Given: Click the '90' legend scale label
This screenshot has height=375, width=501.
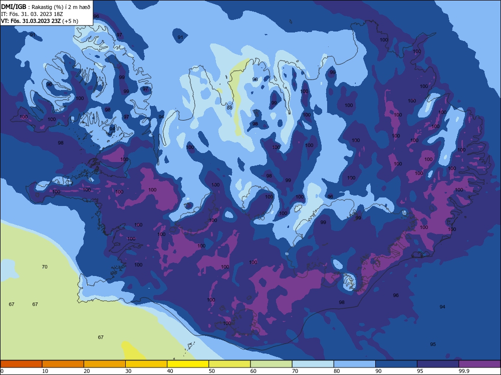Looking at the screenshot, I should (x=378, y=371).
